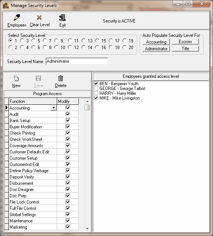Image resolution: width=213 pixels, height=236 pixels.
Task: Select the Customer Setup function
Action: [x=33, y=158]
